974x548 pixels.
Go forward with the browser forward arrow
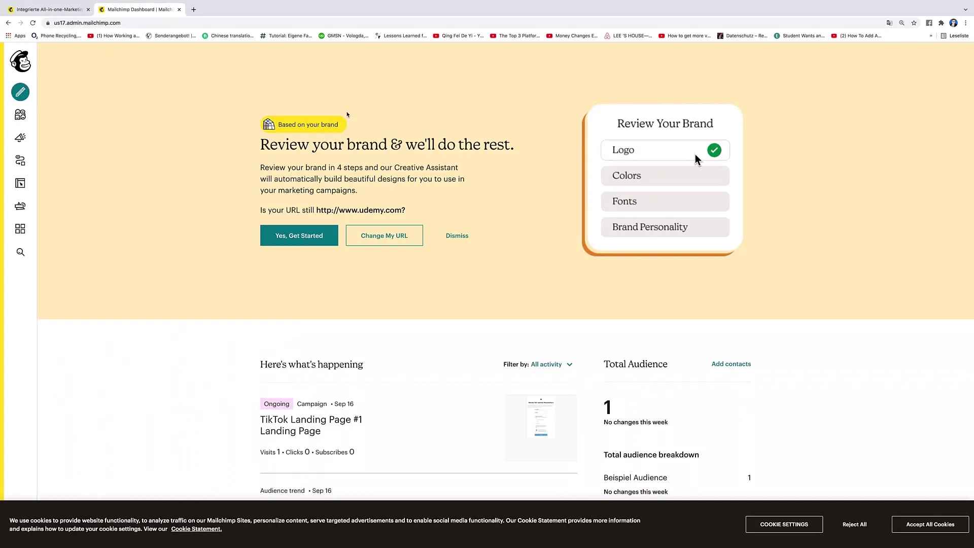click(20, 23)
